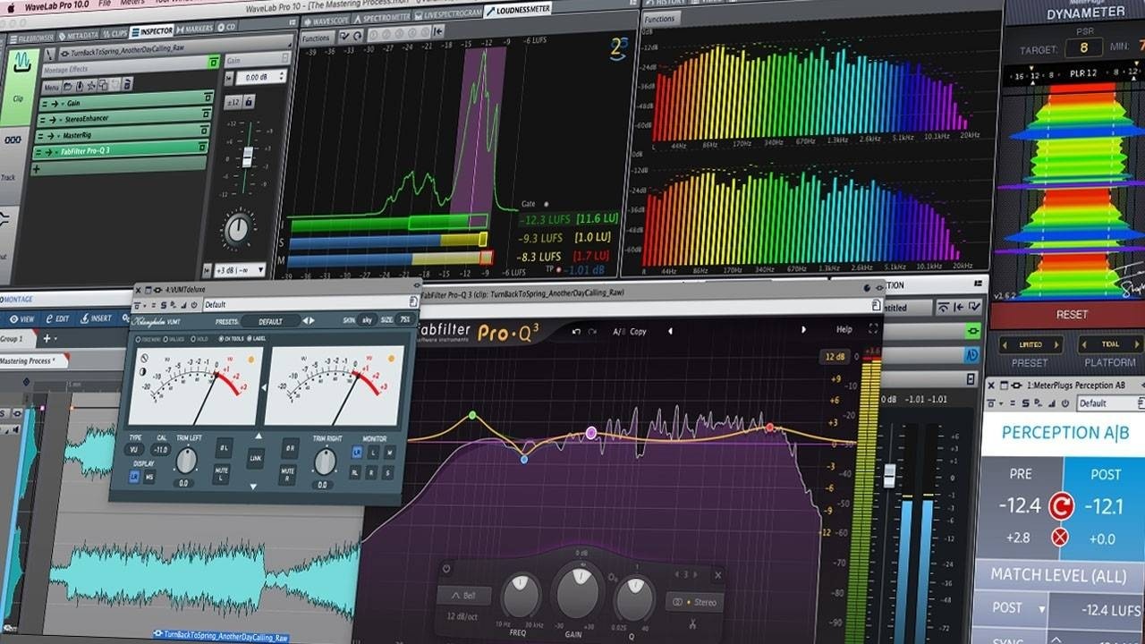Add a new file group with plus
This screenshot has height=644, width=1145.
(x=47, y=339)
